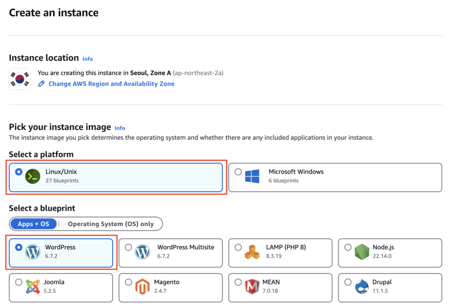Click the WordPress 6.7.2 logo icon
452x307 pixels.
[33, 252]
